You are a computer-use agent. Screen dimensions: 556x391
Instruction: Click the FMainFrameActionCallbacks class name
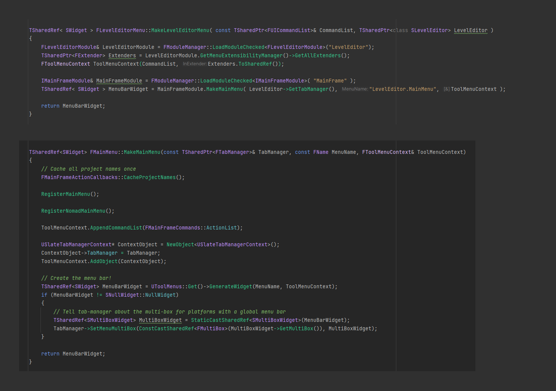[x=80, y=178]
